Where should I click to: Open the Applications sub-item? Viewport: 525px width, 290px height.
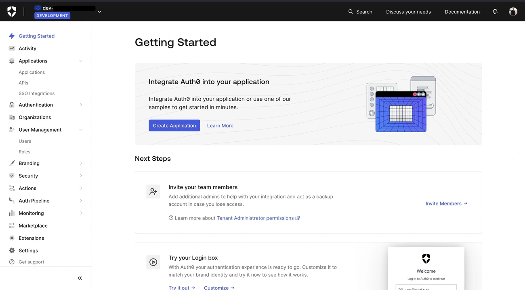click(x=31, y=72)
